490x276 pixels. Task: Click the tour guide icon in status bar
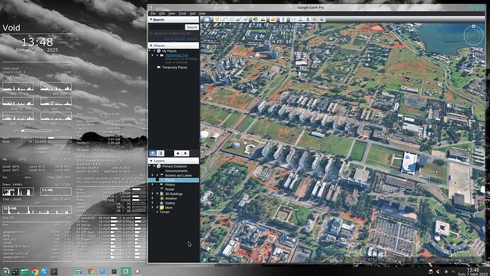(x=205, y=260)
